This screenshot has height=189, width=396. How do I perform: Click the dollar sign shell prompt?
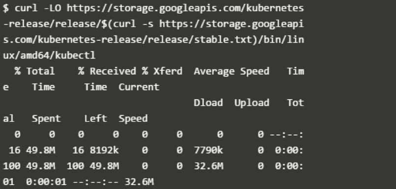(x=6, y=8)
